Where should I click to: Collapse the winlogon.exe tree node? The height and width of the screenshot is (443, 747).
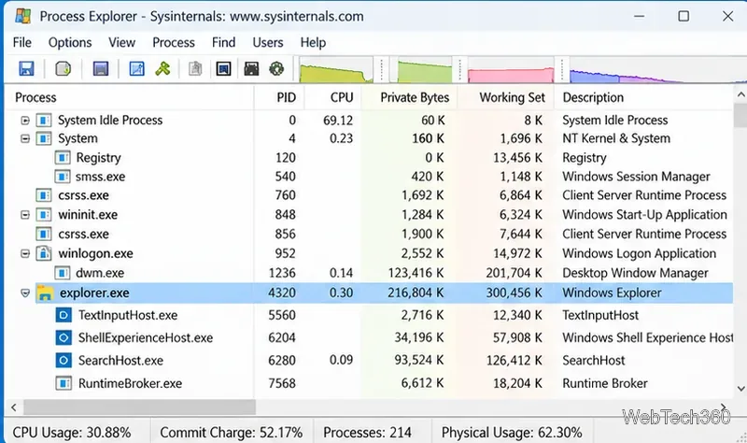click(x=25, y=253)
